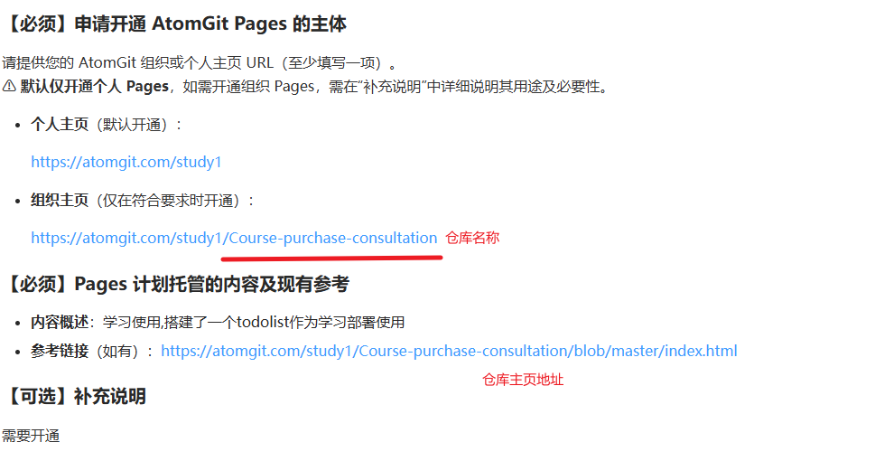Click heading Pages 计划托管的内容及现有参考
This screenshot has width=875, height=461.
click(x=176, y=285)
